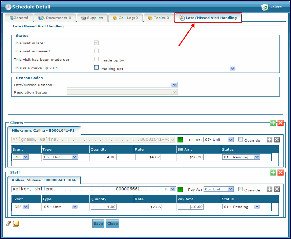Click the Save button
This screenshot has width=291, height=239.
[x=98, y=223]
